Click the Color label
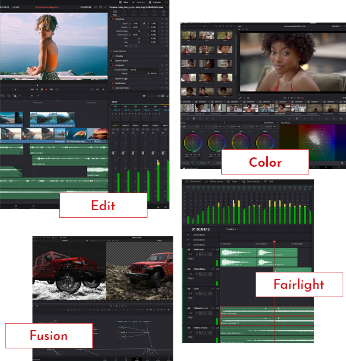The width and height of the screenshot is (346, 361). click(x=265, y=162)
